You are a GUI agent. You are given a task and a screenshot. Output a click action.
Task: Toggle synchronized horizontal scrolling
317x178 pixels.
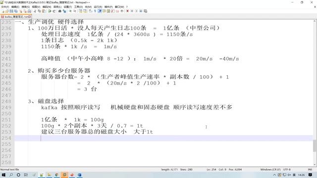coord(85,11)
